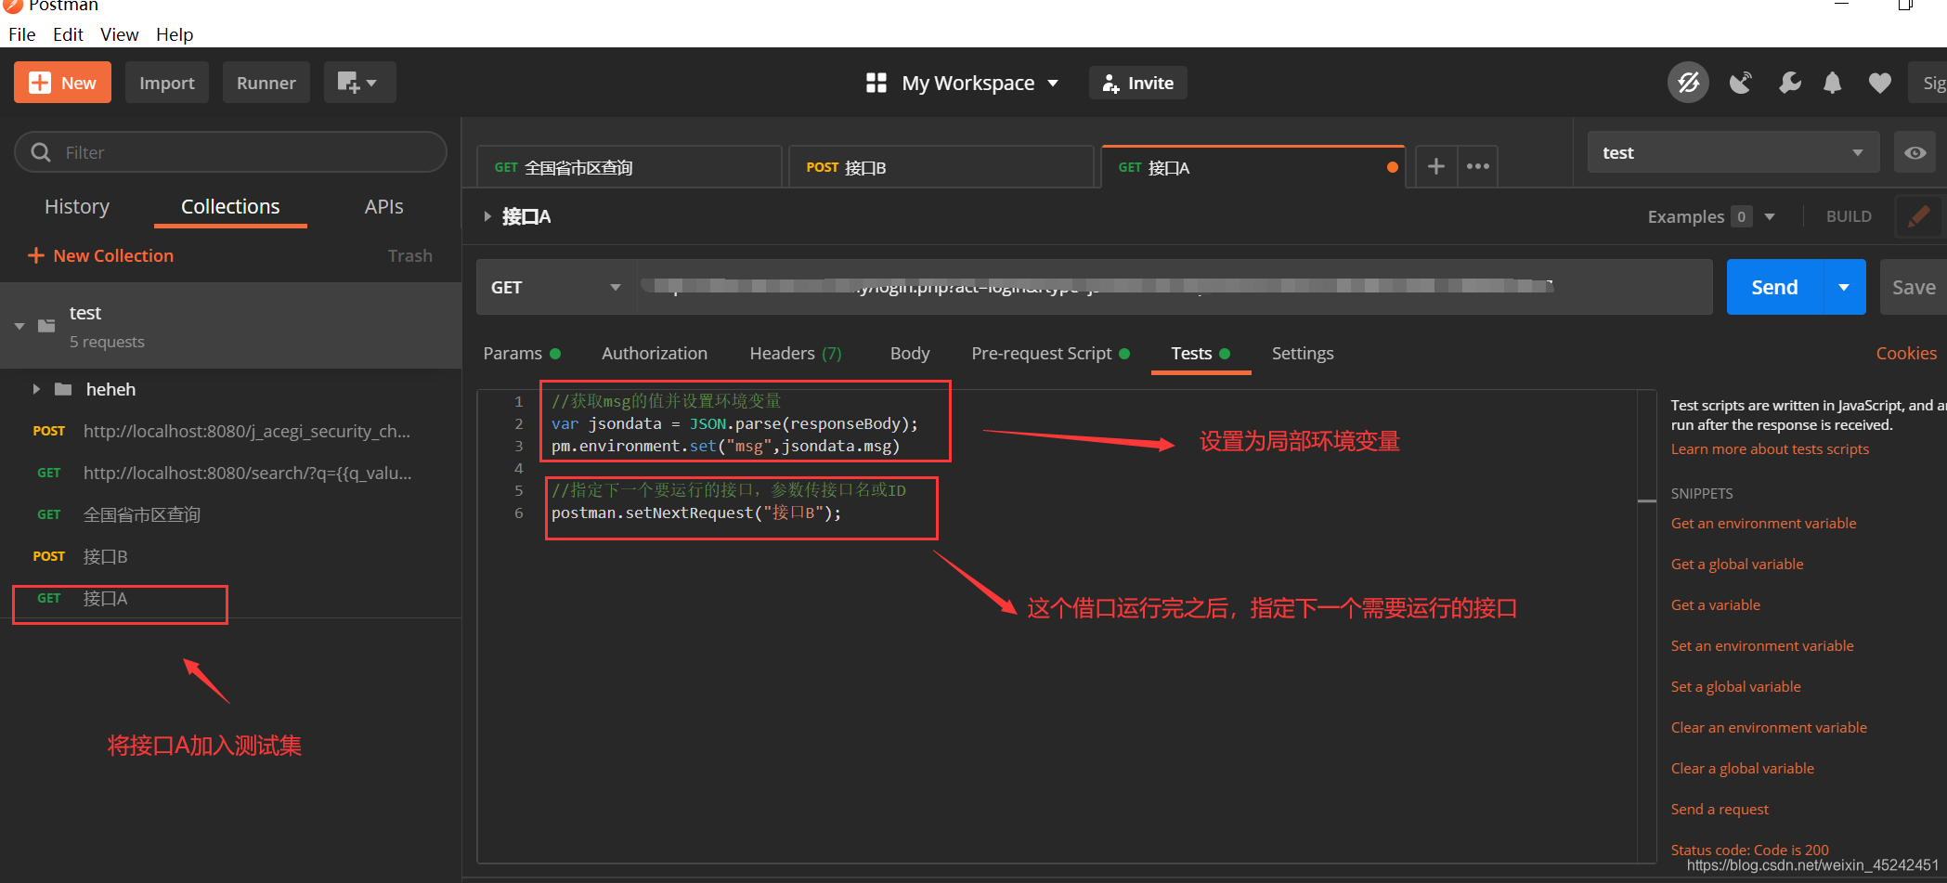
Task: Select the GET 接口A request in sidebar
Action: pos(230,599)
